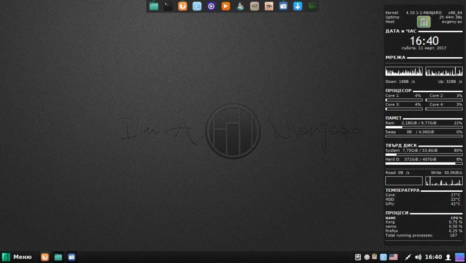Click the Manjaro logo in the Conky widget header
The height and width of the screenshot is (263, 466).
click(424, 22)
